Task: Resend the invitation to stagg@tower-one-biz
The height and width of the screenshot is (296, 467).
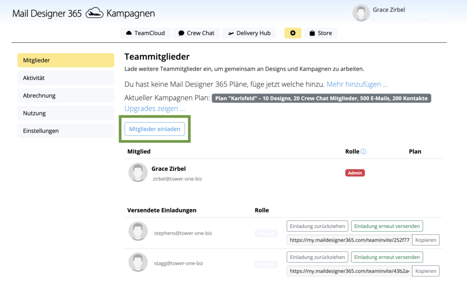Action: point(387,257)
